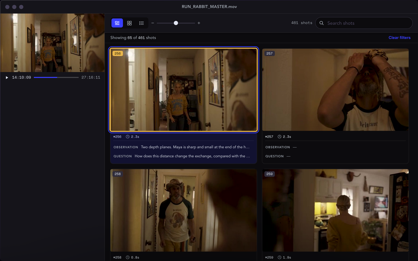Seek on the playback progress bar
The image size is (418, 261).
pyautogui.click(x=56, y=78)
